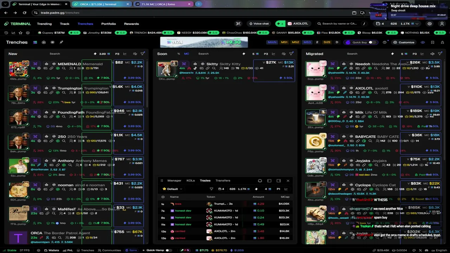Open Wallets in the bottom status bar
This screenshot has height=253, width=450.
point(51,250)
